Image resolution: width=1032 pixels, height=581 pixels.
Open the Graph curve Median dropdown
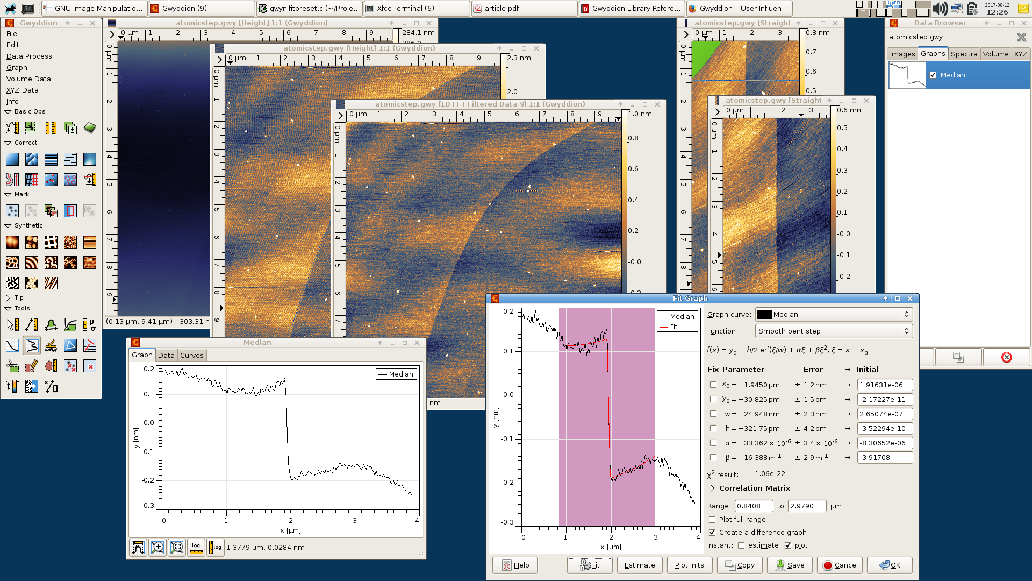click(833, 315)
